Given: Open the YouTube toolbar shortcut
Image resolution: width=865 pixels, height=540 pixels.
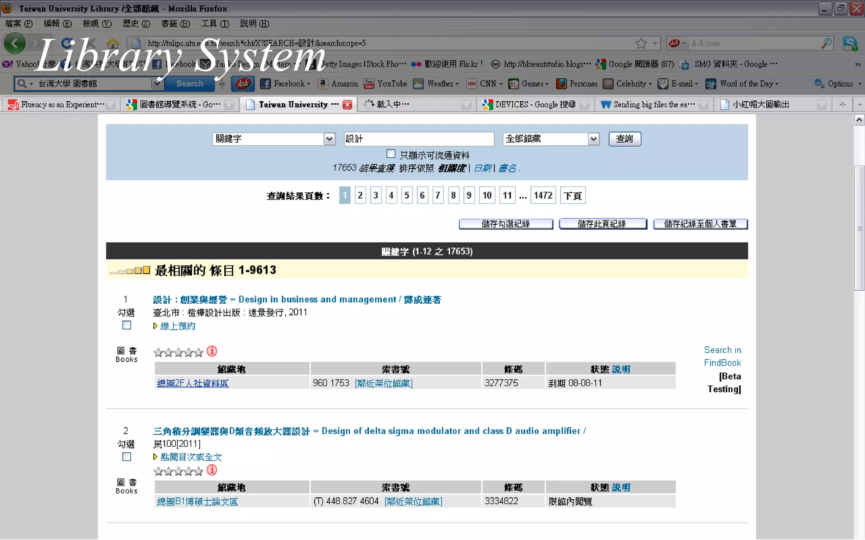Looking at the screenshot, I should tap(386, 84).
